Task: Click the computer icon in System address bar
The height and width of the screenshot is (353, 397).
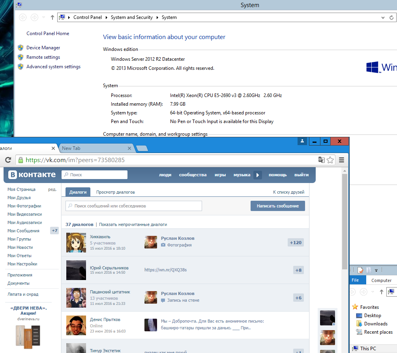Action: point(62,17)
